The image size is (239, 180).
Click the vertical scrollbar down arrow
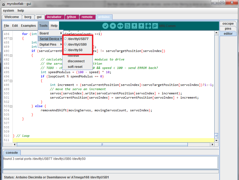pos(216,140)
